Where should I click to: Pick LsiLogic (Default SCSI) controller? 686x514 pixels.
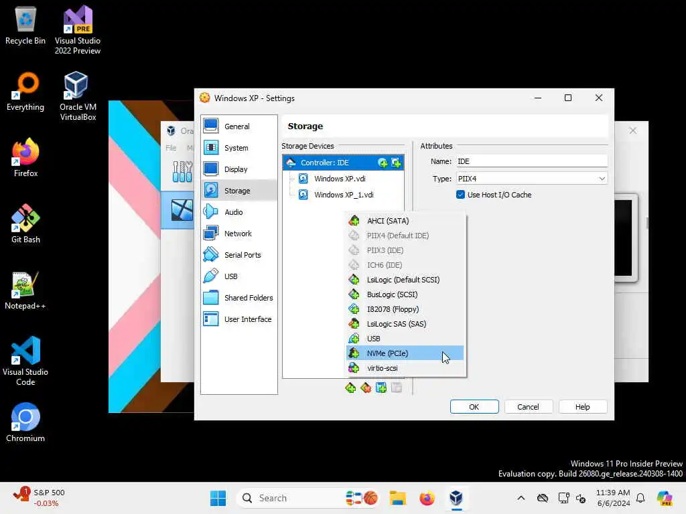point(405,280)
